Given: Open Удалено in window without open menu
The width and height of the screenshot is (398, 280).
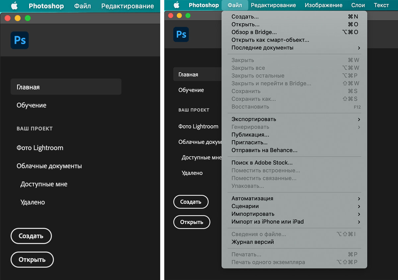Looking at the screenshot, I should tap(33, 202).
